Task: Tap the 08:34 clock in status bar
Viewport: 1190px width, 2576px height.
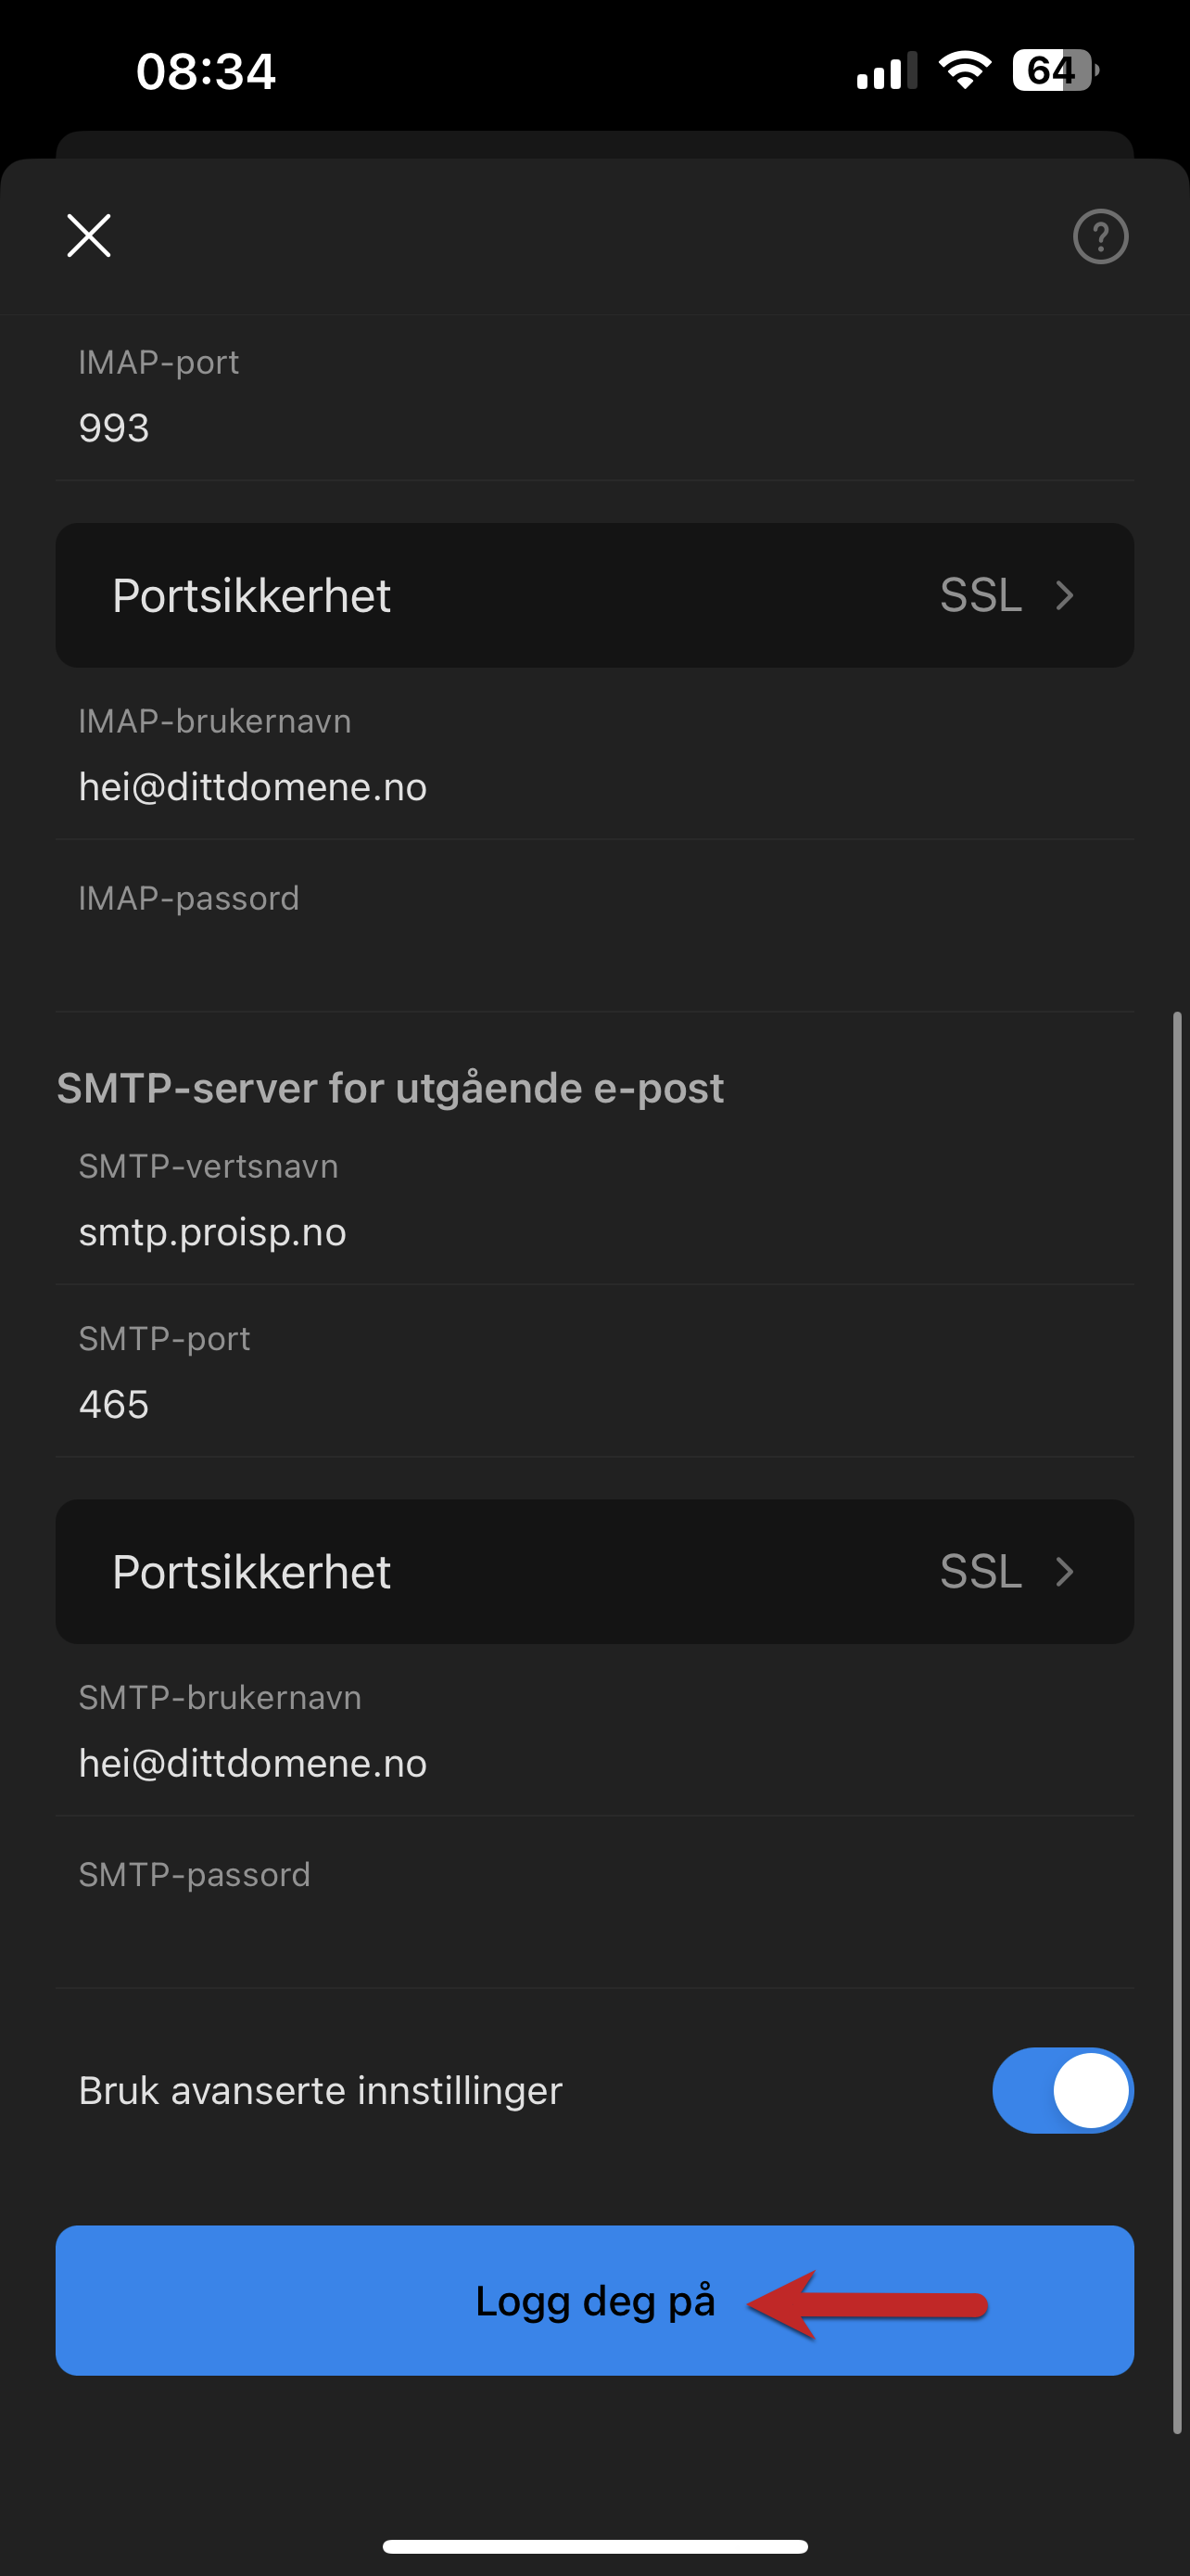Action: click(x=206, y=72)
